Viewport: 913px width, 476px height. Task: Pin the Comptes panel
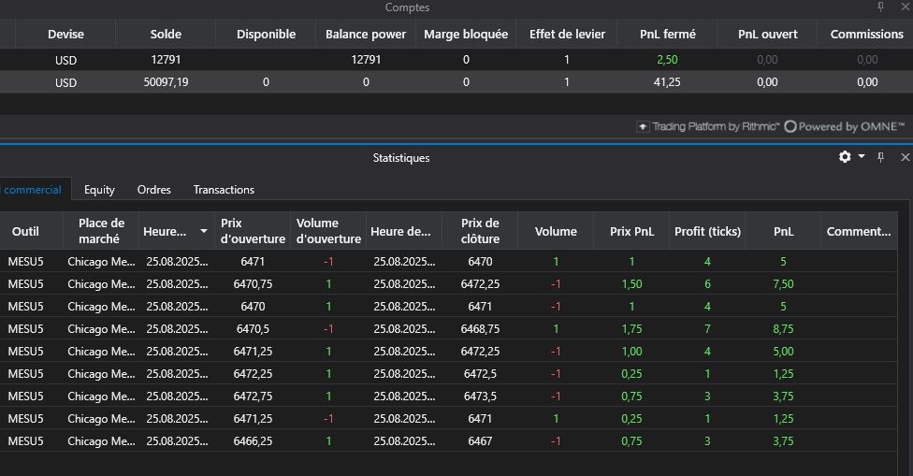click(880, 7)
